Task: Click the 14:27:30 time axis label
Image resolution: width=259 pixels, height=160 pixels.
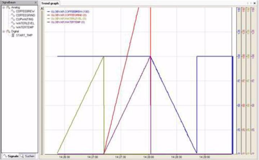Action: [121, 157]
